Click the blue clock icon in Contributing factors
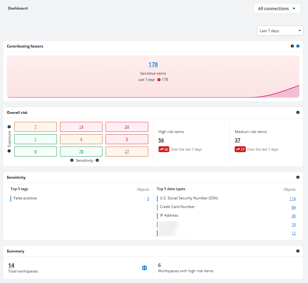 point(298,46)
